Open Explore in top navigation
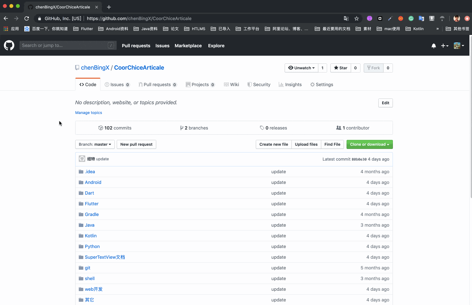 [216, 46]
